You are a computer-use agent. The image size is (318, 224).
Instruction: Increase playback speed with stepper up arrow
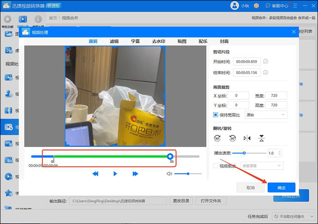click(279, 151)
